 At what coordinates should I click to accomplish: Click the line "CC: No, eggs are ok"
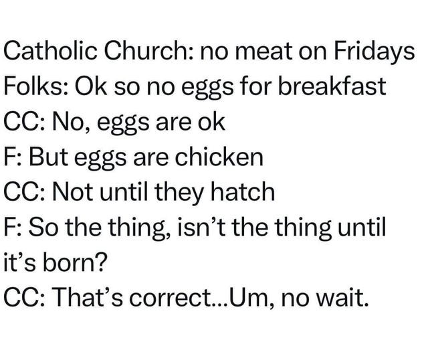(x=115, y=122)
